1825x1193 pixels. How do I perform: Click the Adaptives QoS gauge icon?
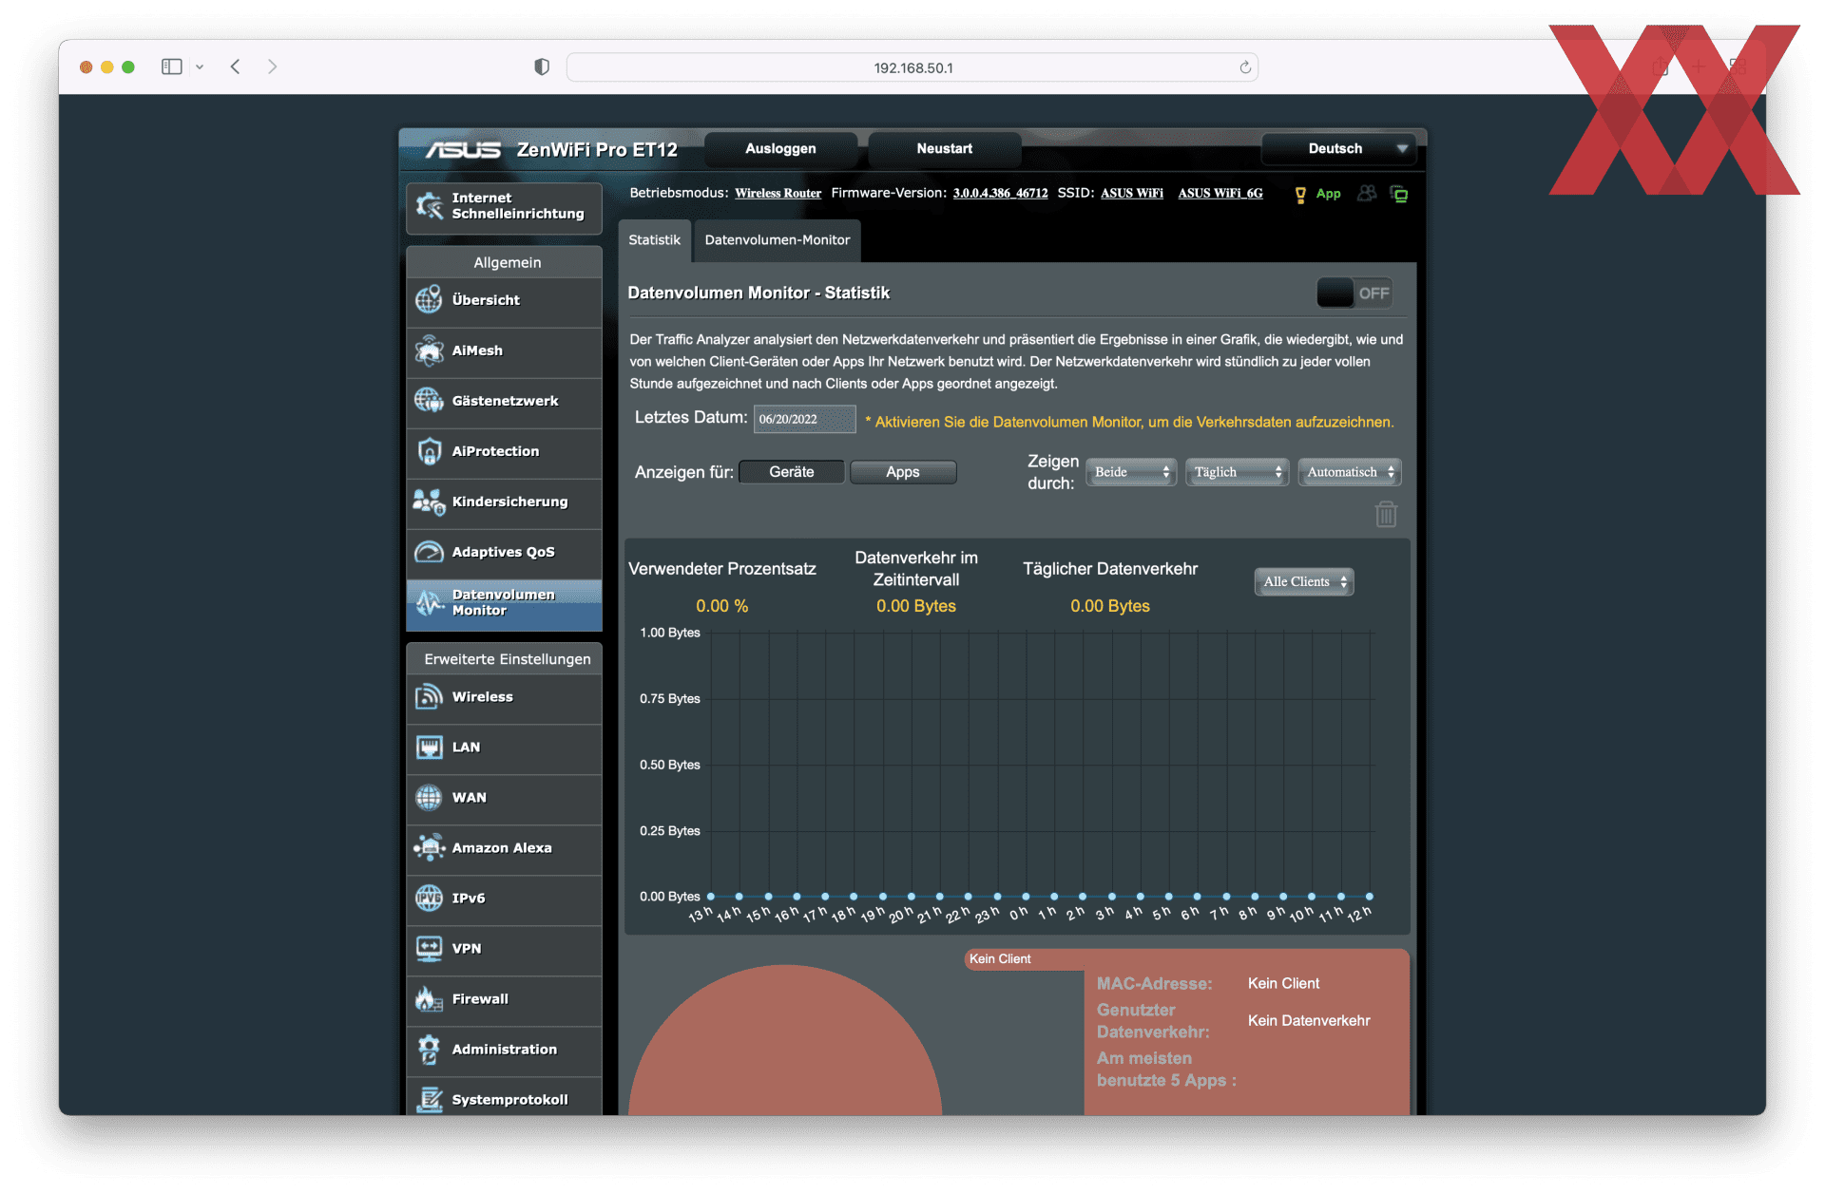pos(429,552)
